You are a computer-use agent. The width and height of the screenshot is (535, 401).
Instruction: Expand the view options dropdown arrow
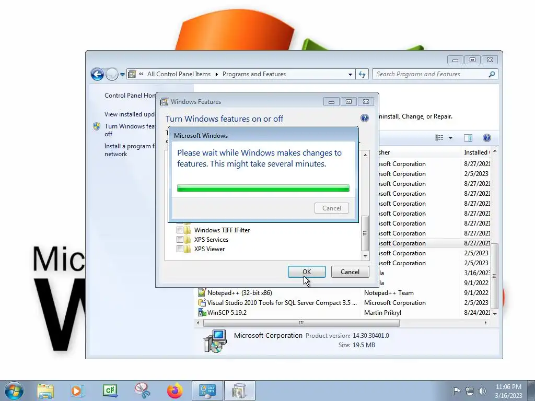[x=450, y=138]
